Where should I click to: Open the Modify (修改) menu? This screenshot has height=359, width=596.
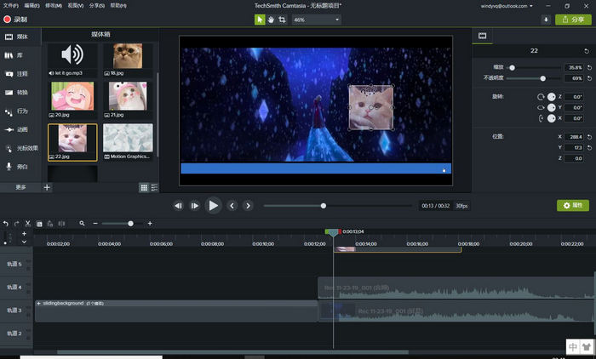54,6
